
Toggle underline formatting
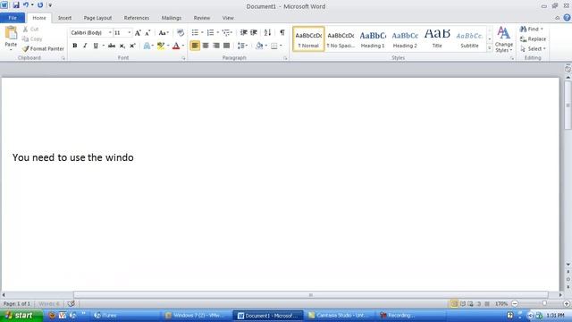click(x=96, y=46)
